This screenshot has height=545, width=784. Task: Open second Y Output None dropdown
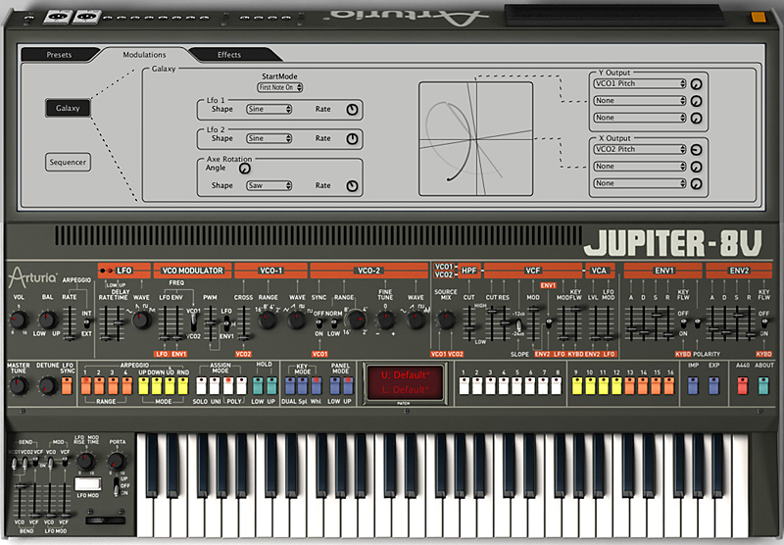click(640, 101)
